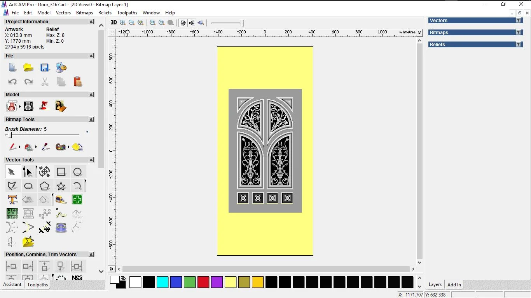Collapse the Bitmap Tools section

coord(91,120)
